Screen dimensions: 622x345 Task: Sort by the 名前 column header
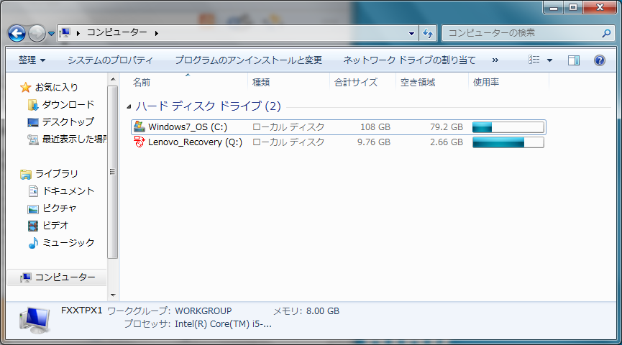(x=142, y=83)
